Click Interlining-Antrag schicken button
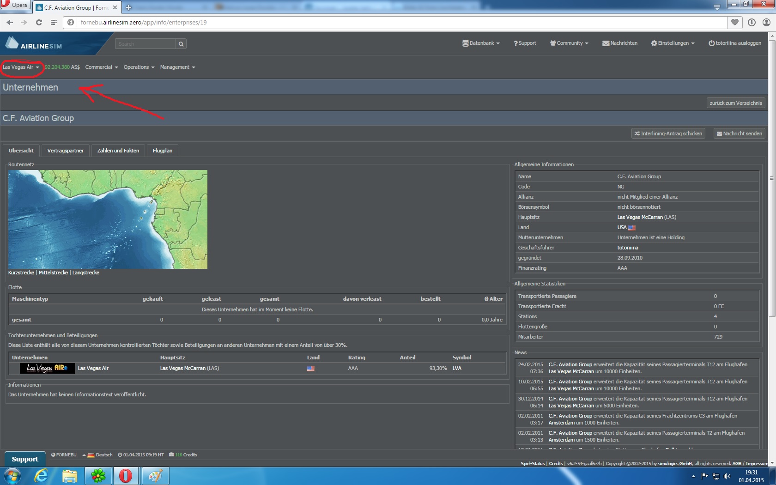Viewport: 776px width, 485px height. pyautogui.click(x=668, y=133)
